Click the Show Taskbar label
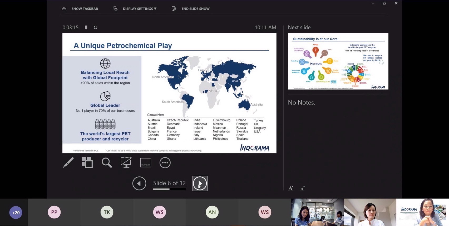Screen dimensions: 449x226 point(85,9)
